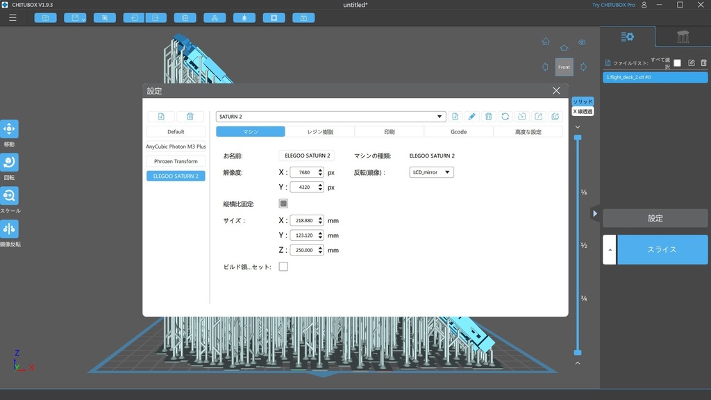Viewport: 711px width, 400px height.
Task: Reset profile with refresh icon
Action: click(505, 117)
